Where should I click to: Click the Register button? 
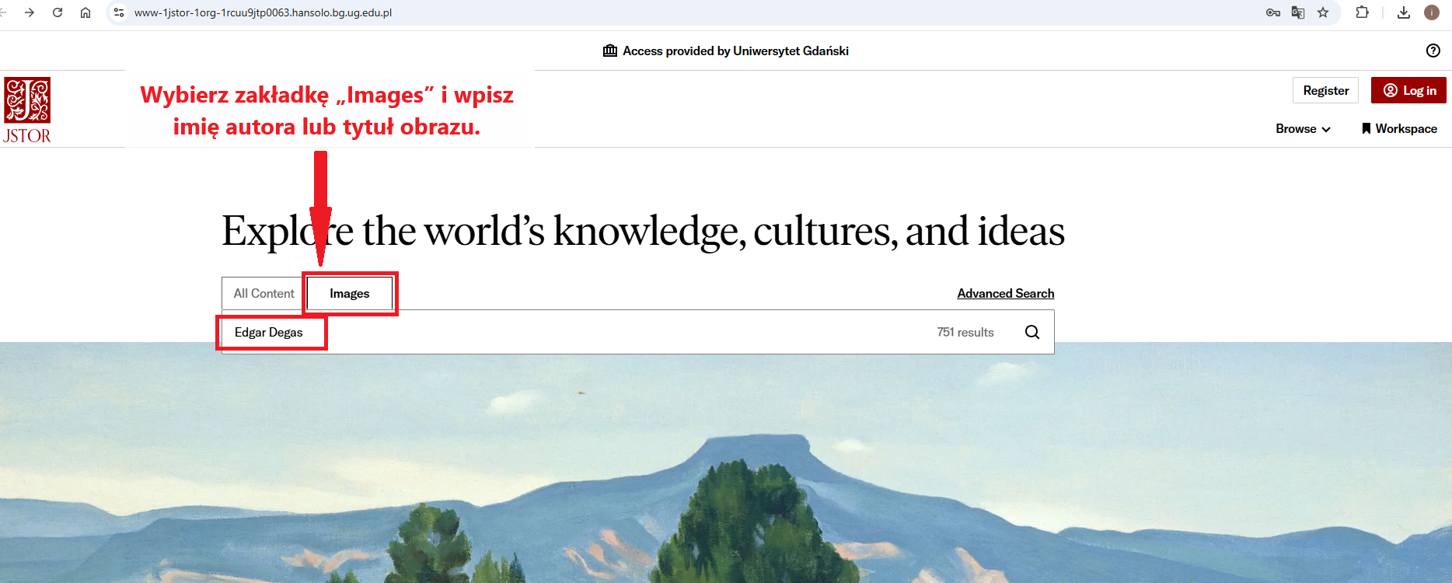1325,90
